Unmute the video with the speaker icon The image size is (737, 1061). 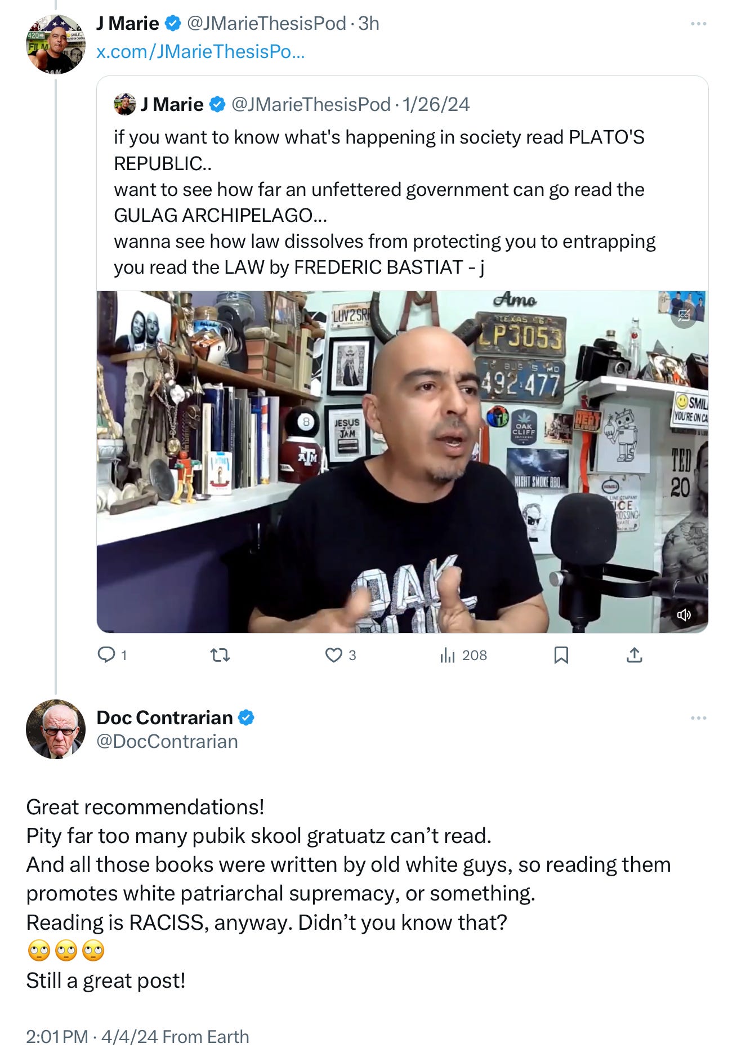[x=684, y=614]
